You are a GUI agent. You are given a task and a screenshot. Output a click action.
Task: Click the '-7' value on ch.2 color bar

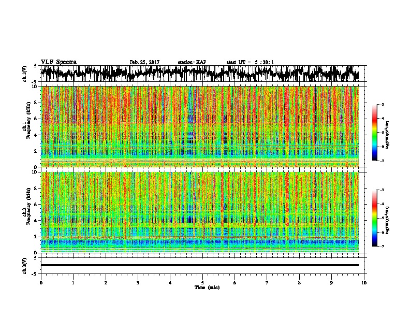(382, 247)
